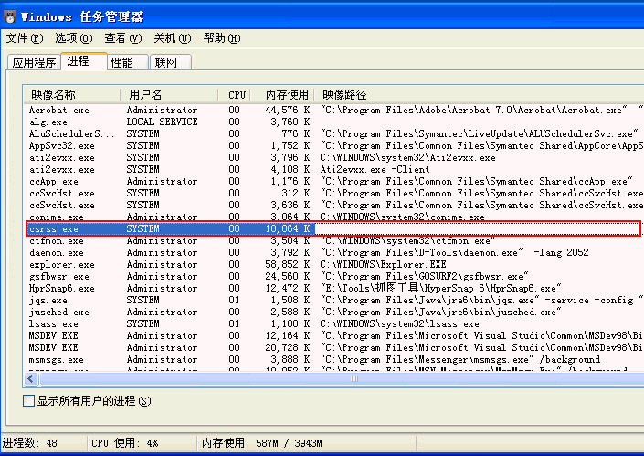Select the daemon.exe process
Image resolution: width=644 pixels, height=456 pixels.
[334, 252]
